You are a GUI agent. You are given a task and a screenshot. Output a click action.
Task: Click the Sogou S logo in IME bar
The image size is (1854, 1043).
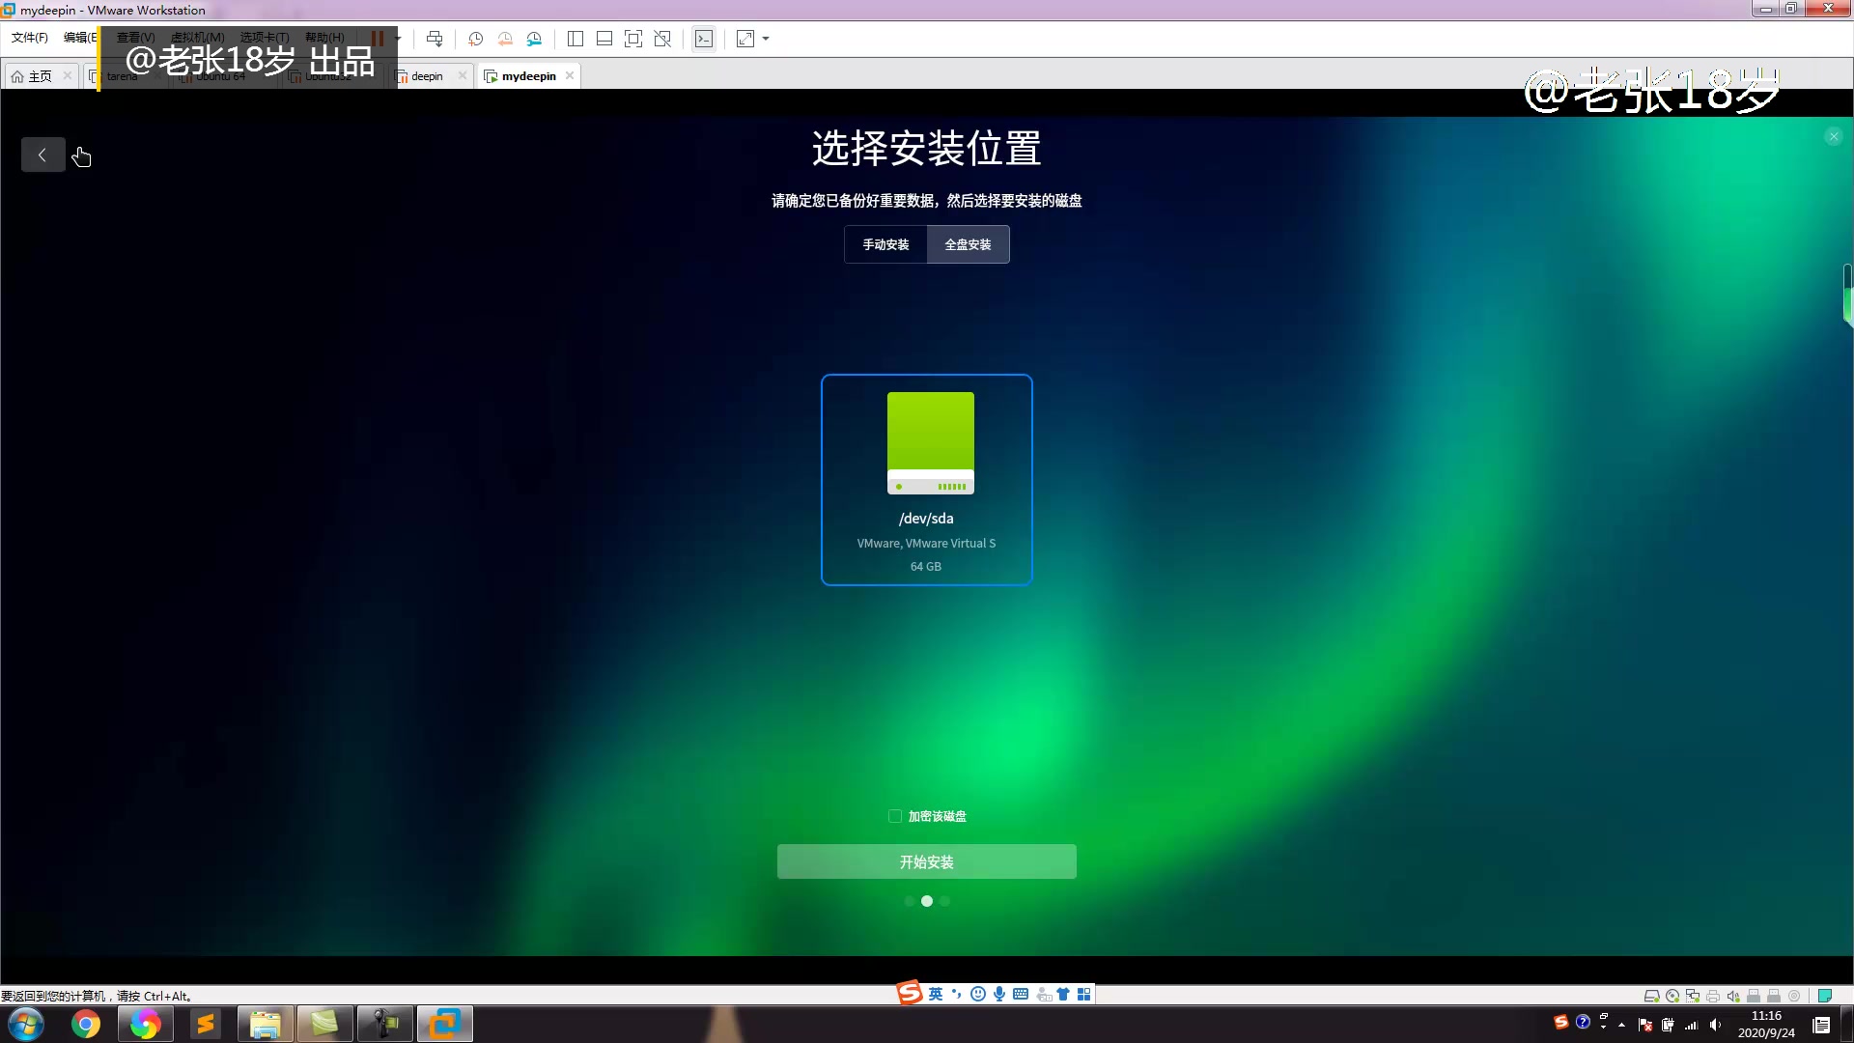pyautogui.click(x=910, y=993)
